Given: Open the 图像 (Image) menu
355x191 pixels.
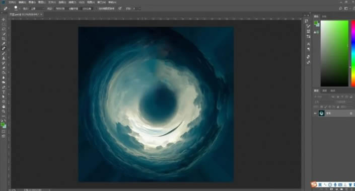Looking at the screenshot, I should point(32,2).
